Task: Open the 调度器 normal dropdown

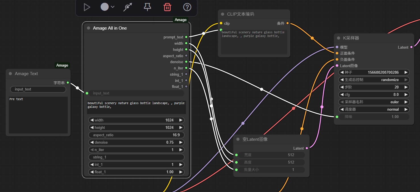Action: pos(374,110)
